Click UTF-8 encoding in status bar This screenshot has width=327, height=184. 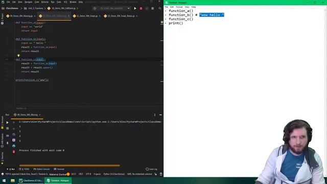[88, 174]
